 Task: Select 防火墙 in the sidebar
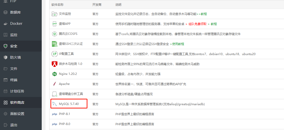(15, 57)
